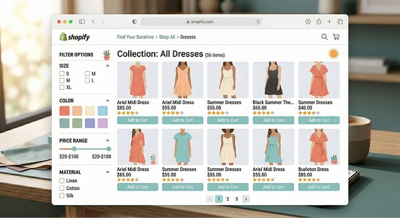The width and height of the screenshot is (400, 218).
Task: Click the Dresses breadcrumb
Action: [x=188, y=37]
